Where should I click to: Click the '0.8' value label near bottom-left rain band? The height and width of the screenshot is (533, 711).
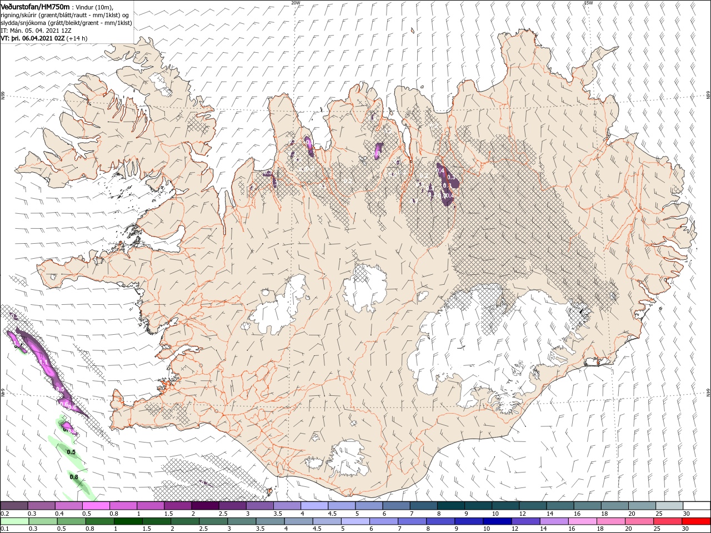74,476
